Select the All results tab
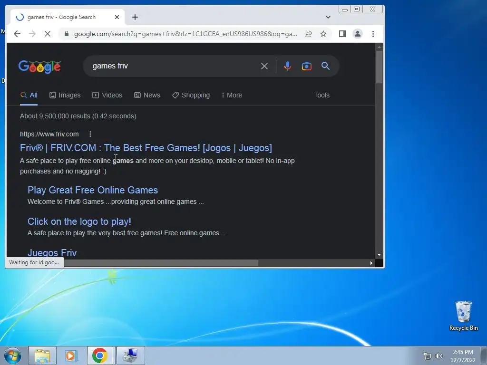This screenshot has width=487, height=365. pyautogui.click(x=29, y=95)
